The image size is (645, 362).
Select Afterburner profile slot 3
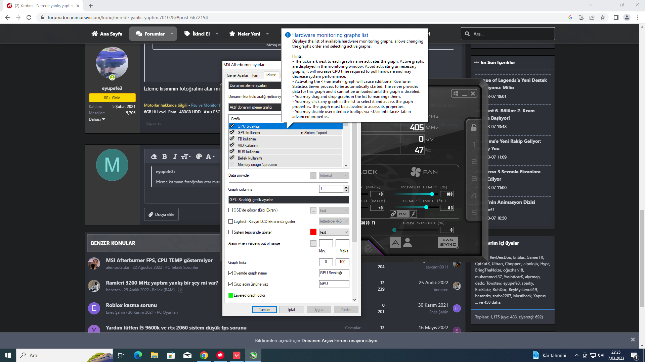click(x=474, y=179)
